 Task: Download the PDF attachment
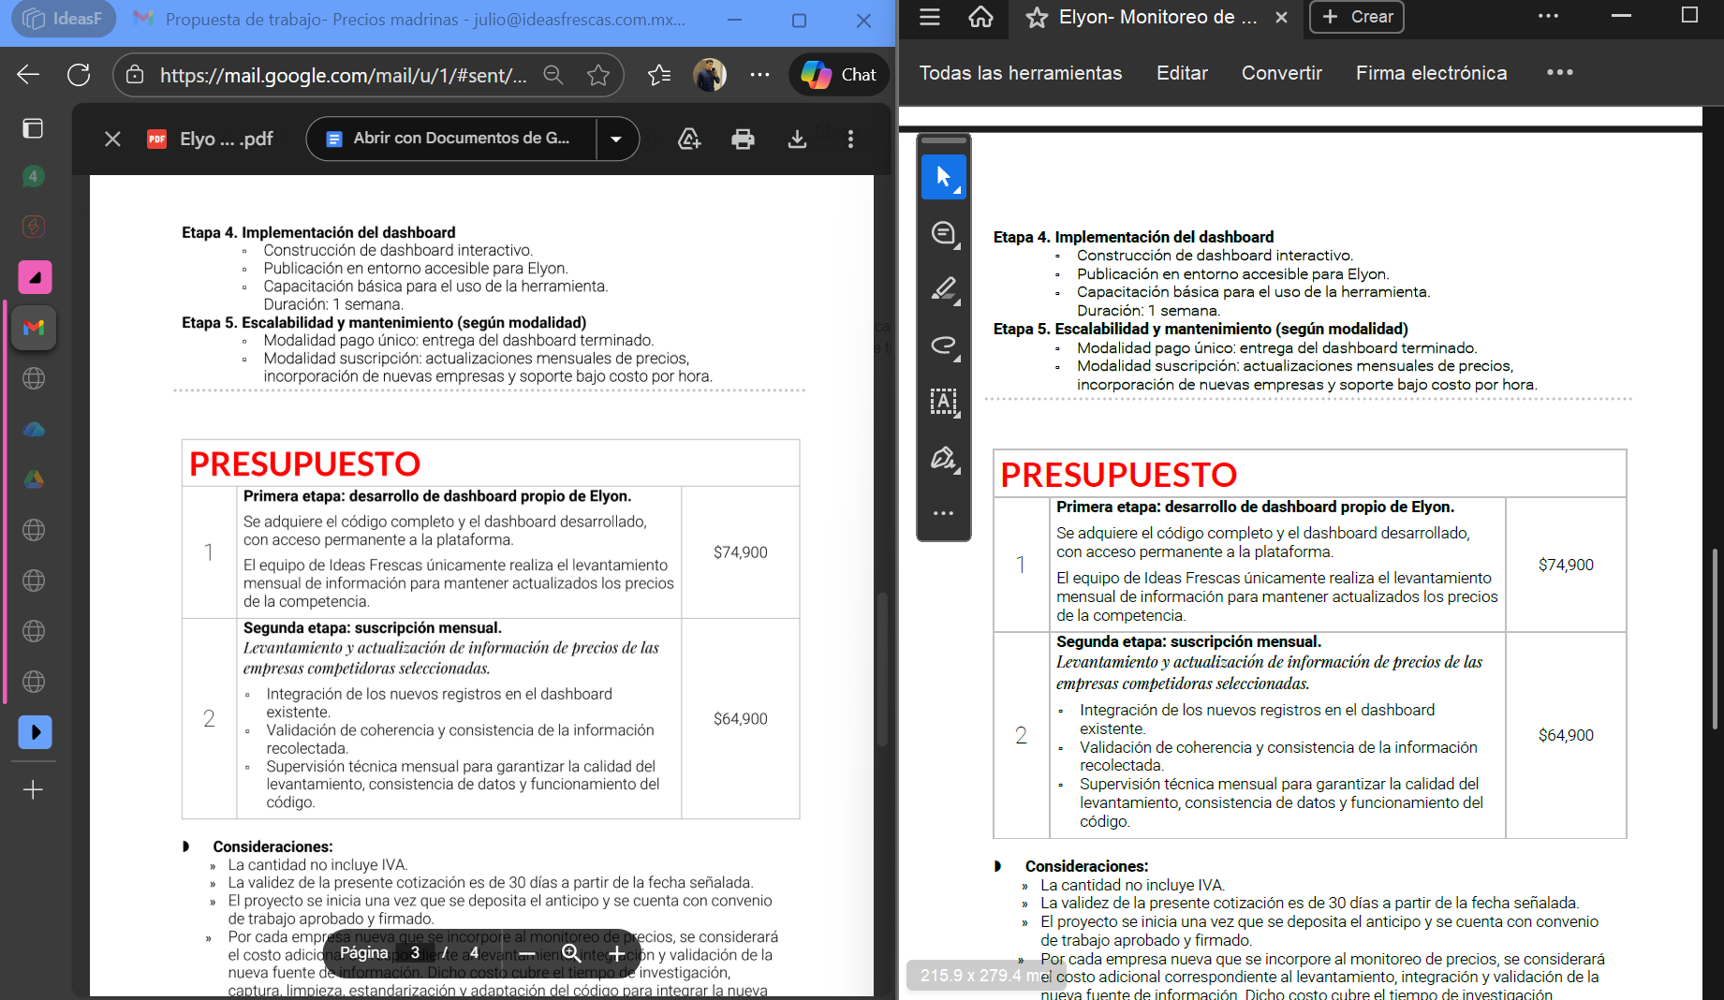pyautogui.click(x=797, y=140)
